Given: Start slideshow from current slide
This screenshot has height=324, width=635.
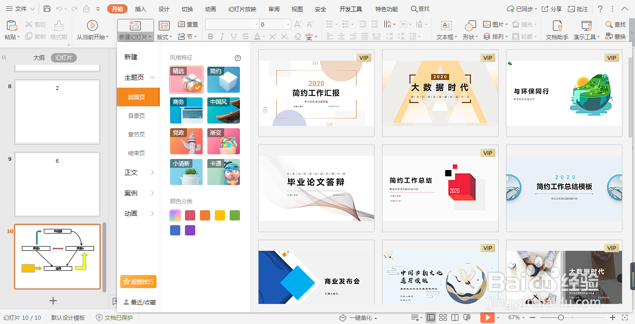Looking at the screenshot, I should pos(92,29).
